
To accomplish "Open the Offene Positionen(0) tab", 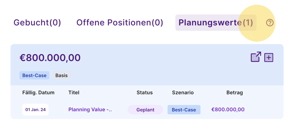I will click(x=120, y=23).
